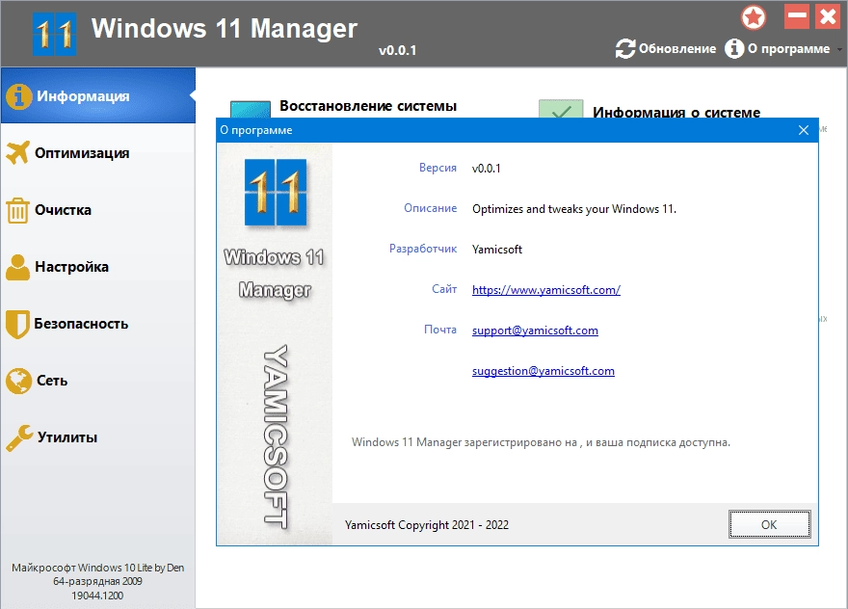Viewport: 848px width, 609px height.
Task: Click the support@yamicsoft.com email link
Action: point(535,331)
